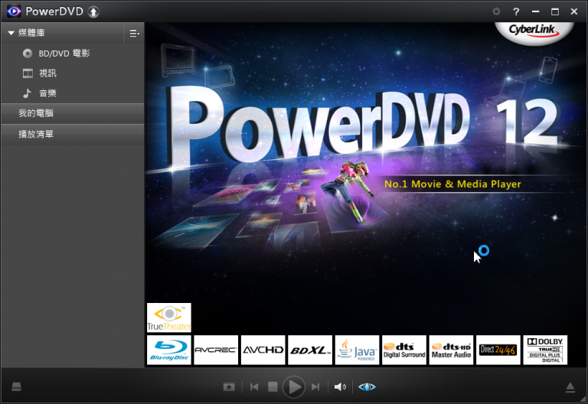This screenshot has height=404, width=588.
Task: Click the movie bookmark star film icon
Action: point(229,386)
